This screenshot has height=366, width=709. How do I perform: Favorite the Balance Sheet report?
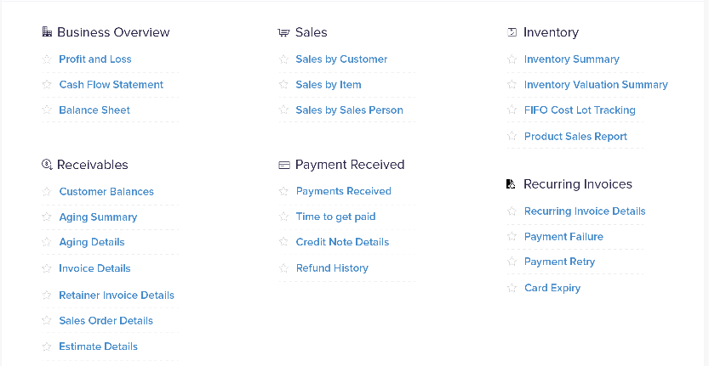(x=47, y=110)
